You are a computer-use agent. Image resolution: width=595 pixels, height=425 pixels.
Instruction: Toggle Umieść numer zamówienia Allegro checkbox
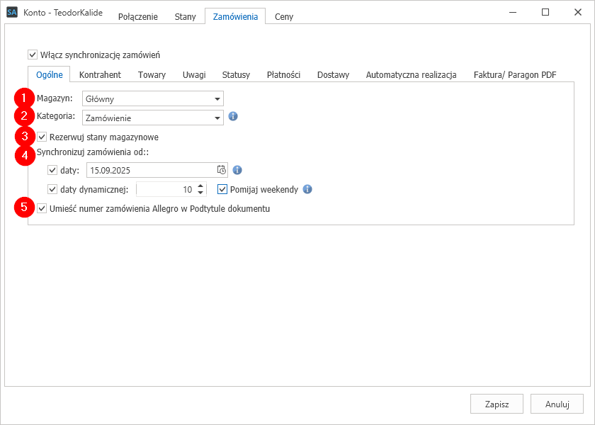(42, 208)
